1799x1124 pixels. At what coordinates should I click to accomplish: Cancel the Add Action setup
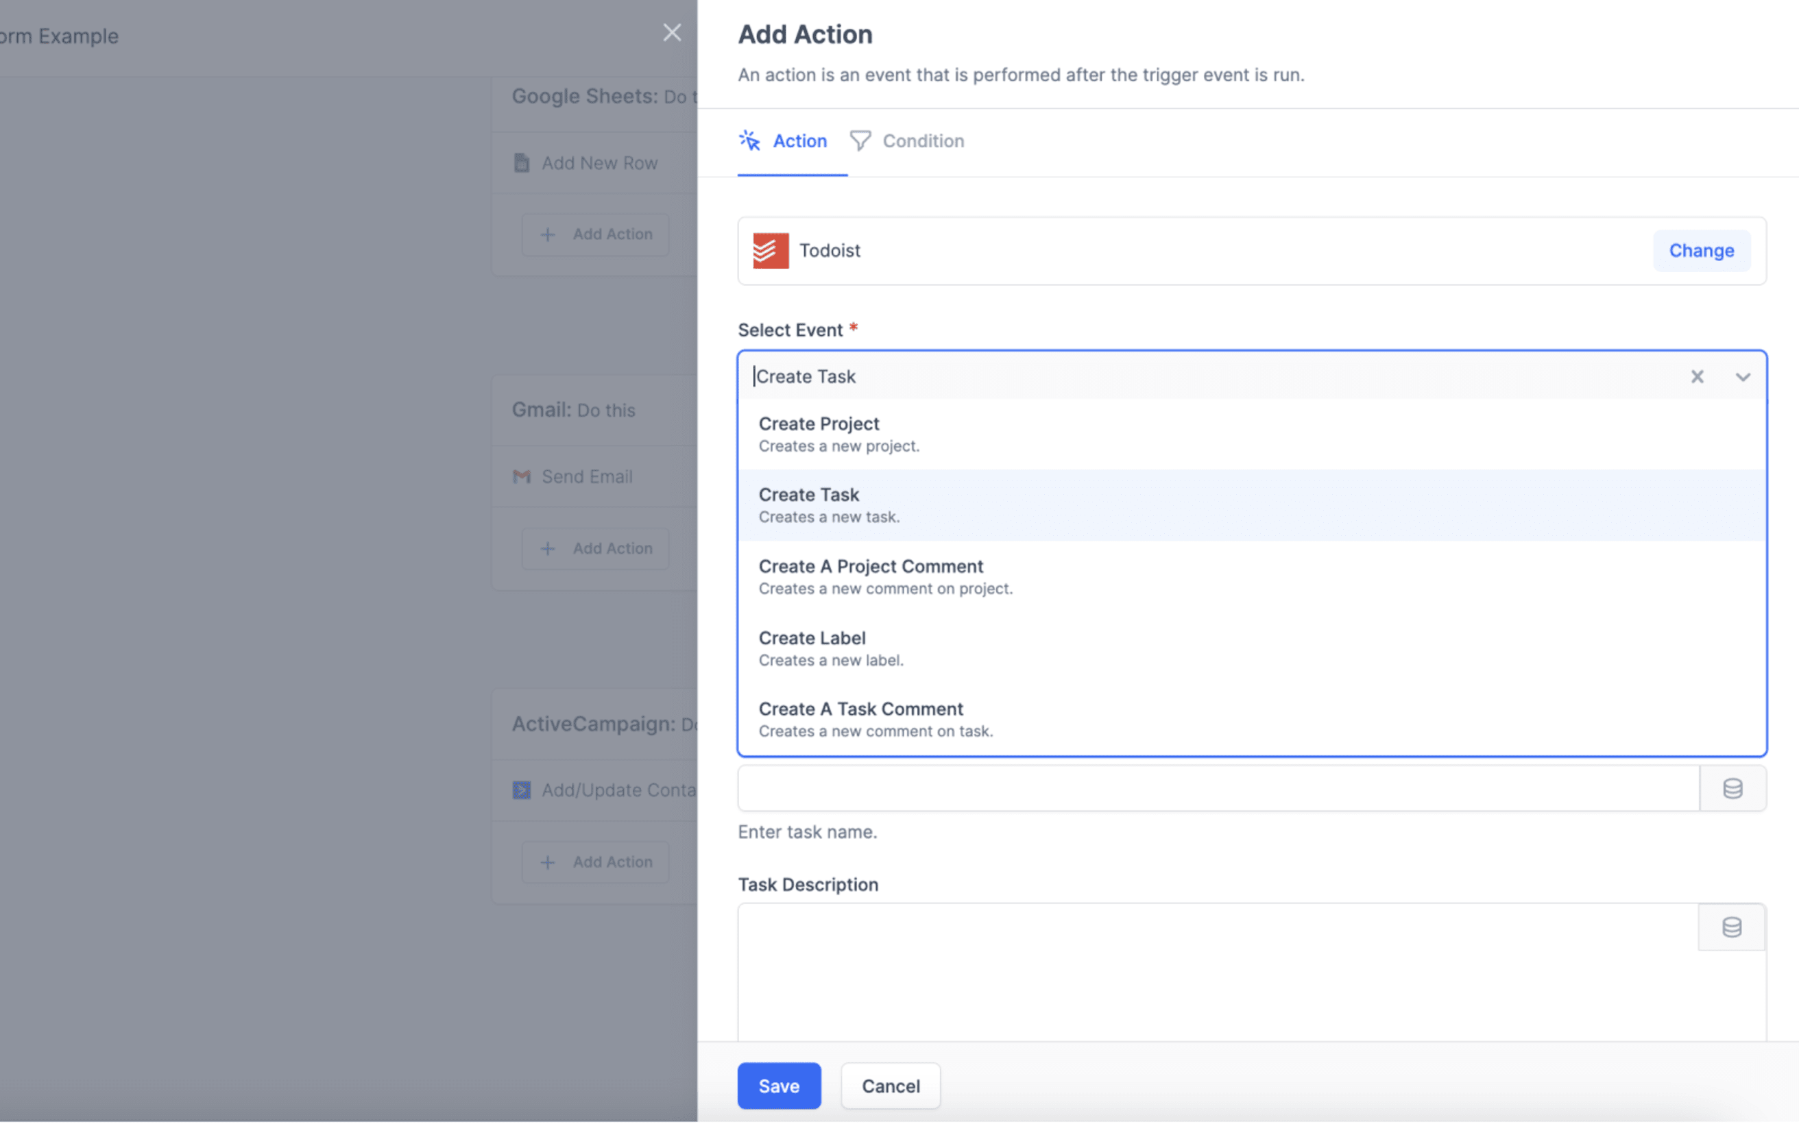[890, 1086]
